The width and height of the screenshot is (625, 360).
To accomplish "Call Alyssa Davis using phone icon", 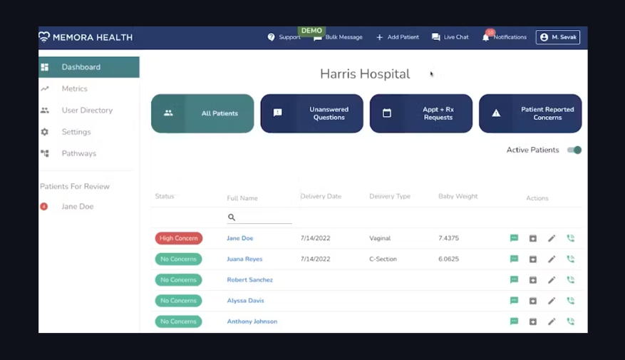I will click(x=571, y=300).
